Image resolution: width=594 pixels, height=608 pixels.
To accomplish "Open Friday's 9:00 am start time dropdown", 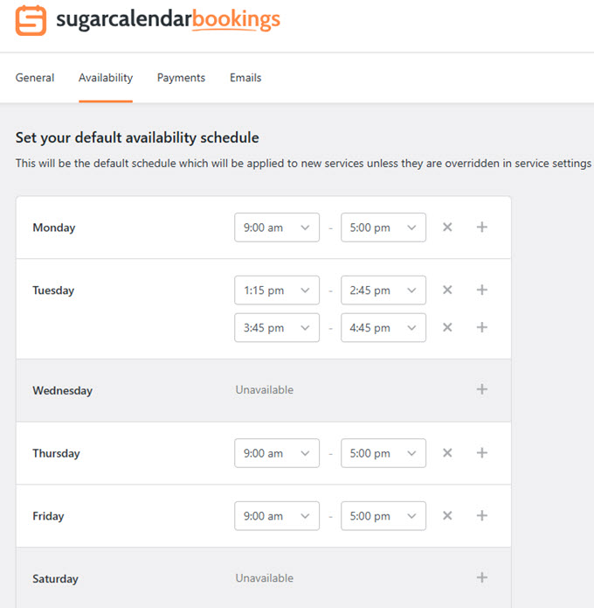I will (277, 516).
